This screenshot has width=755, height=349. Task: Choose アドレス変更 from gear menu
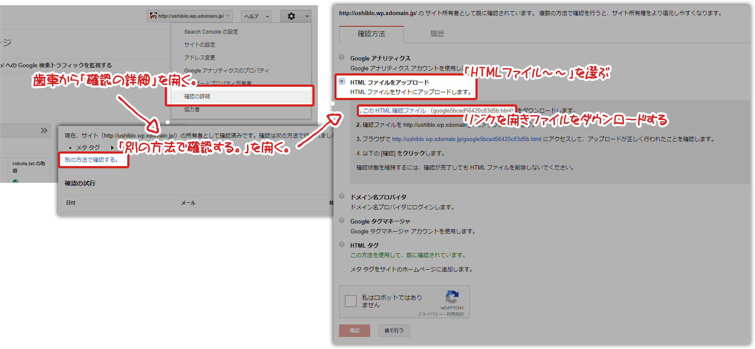click(x=199, y=58)
